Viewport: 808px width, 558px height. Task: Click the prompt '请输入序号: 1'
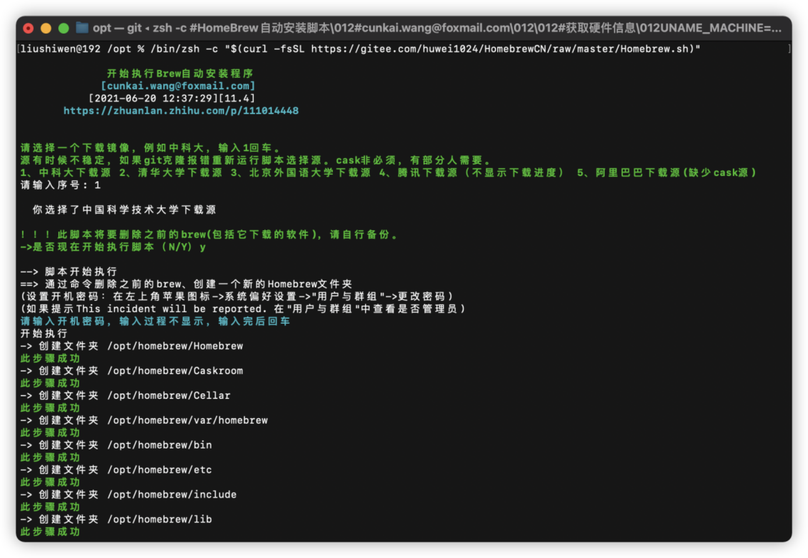[x=60, y=185]
